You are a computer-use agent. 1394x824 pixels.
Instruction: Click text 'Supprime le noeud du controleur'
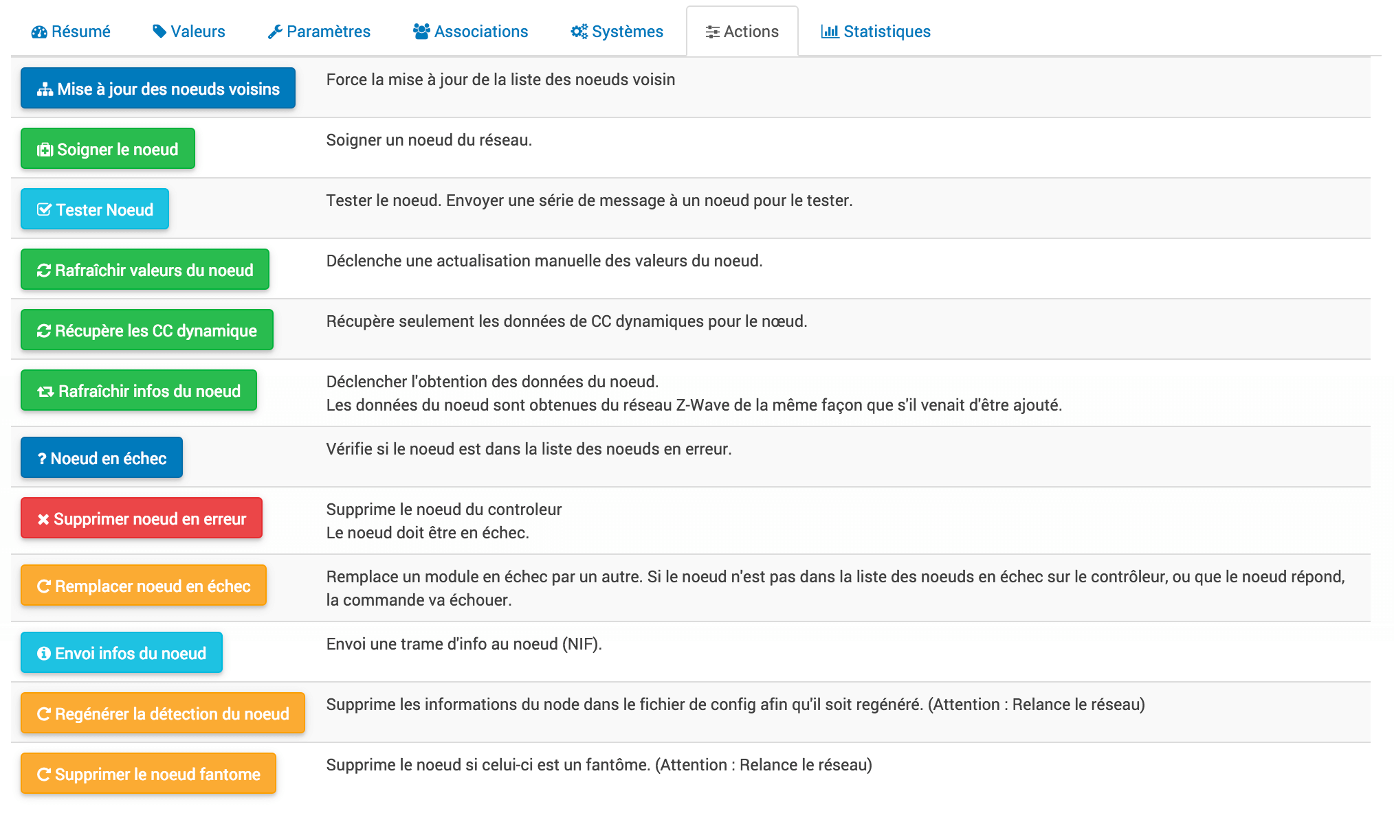[444, 510]
